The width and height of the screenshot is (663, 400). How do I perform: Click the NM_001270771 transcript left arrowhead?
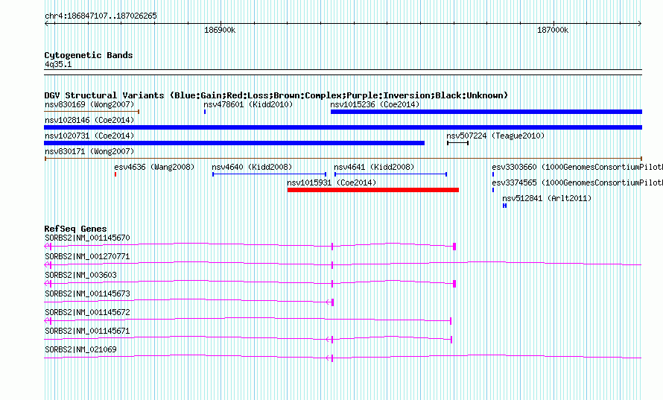tap(47, 264)
